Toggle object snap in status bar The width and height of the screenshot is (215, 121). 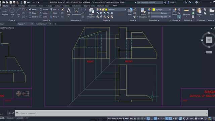click(x=170, y=119)
